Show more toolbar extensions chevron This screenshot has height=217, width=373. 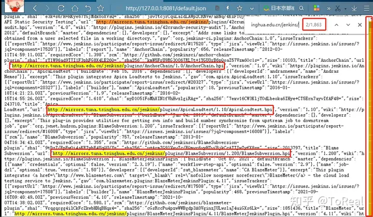click(328, 9)
